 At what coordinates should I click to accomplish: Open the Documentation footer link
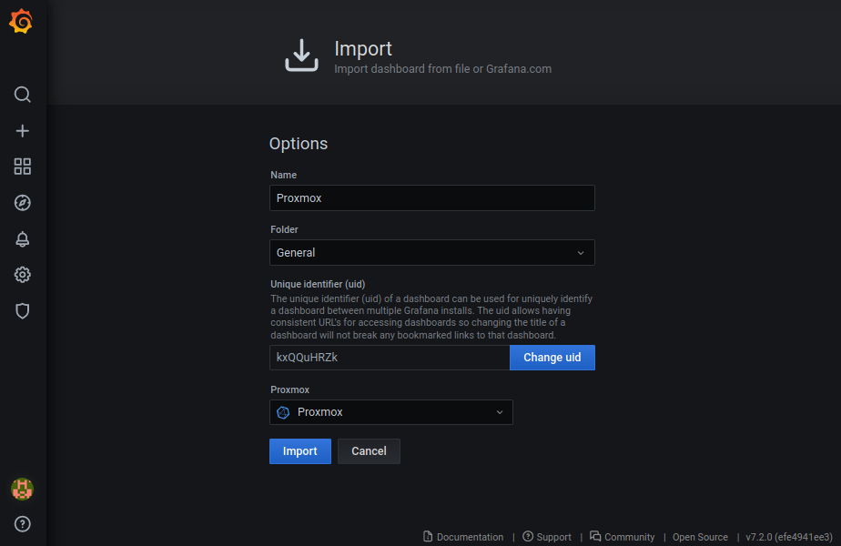tap(463, 537)
